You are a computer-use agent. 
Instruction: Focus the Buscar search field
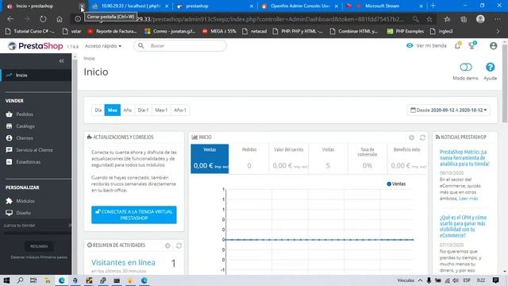coord(180,46)
